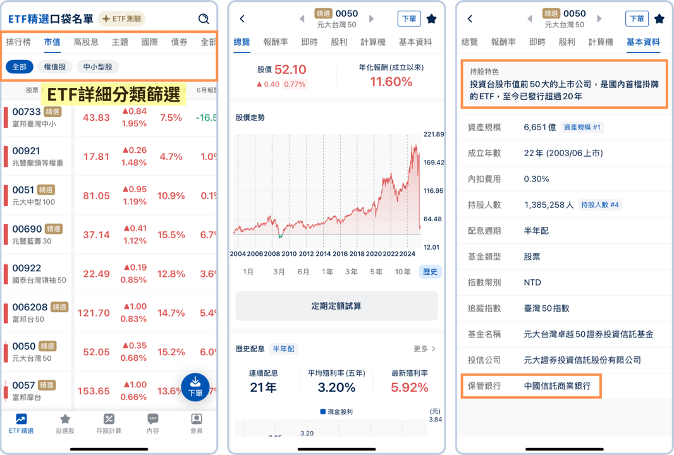The height and width of the screenshot is (455, 674).
Task: Tap the 持股人數 #4 ranking tag
Action: coord(600,205)
